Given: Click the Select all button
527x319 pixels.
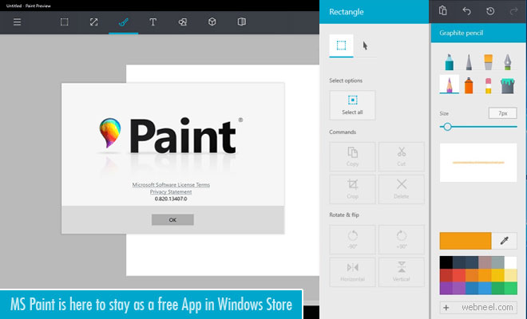Looking at the screenshot, I should pos(352,105).
